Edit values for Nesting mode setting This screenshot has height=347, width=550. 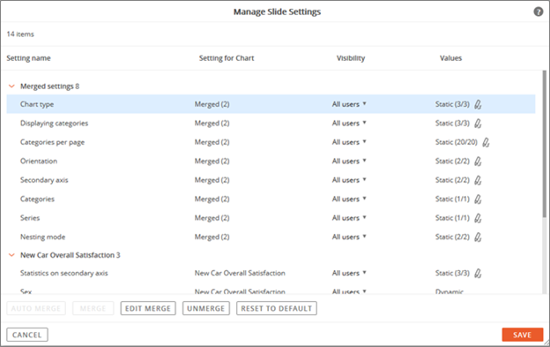(x=478, y=237)
